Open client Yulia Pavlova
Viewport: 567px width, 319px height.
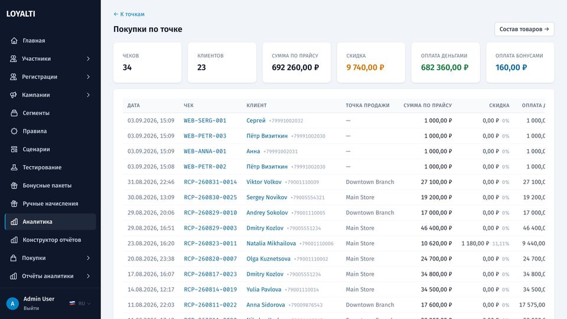264,289
